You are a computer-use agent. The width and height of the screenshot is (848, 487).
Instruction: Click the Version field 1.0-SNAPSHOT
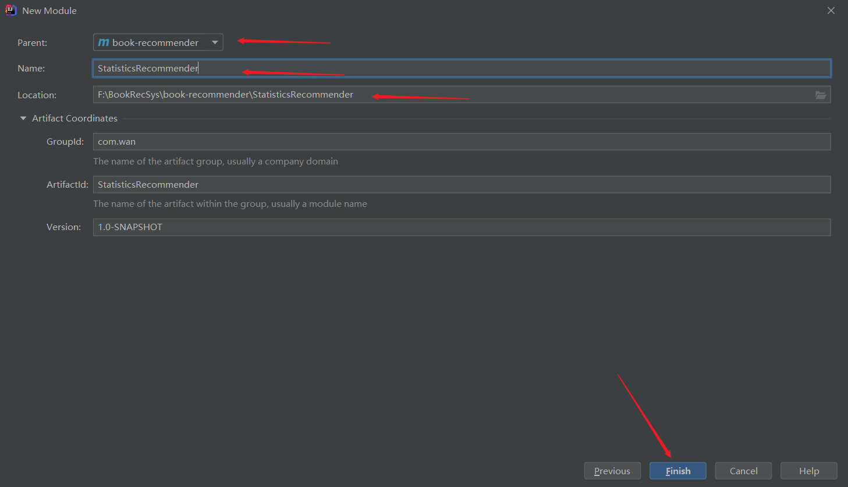pyautogui.click(x=462, y=227)
